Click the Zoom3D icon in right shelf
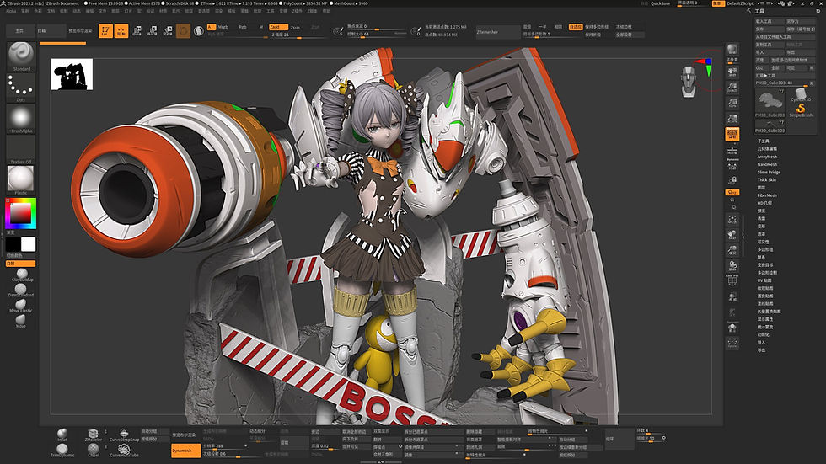Screen dimensions: 826x464 [x=732, y=250]
